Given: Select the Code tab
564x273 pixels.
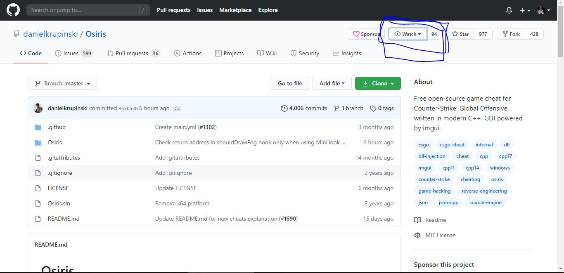Looking at the screenshot, I should coord(31,53).
